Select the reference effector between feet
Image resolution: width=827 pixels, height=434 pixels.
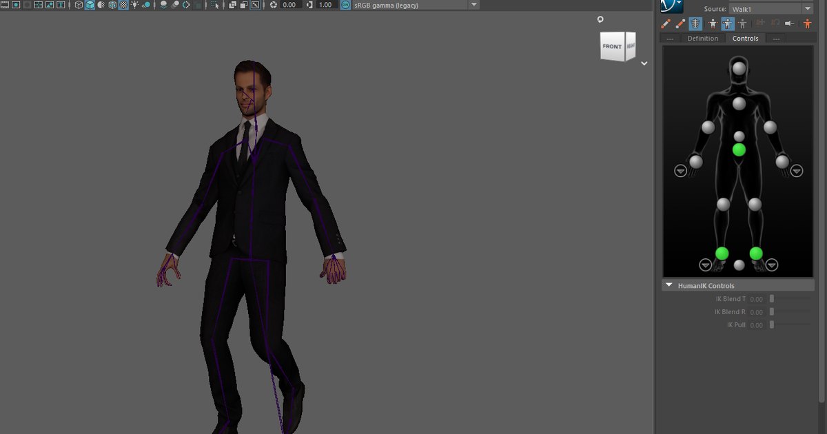click(x=739, y=265)
